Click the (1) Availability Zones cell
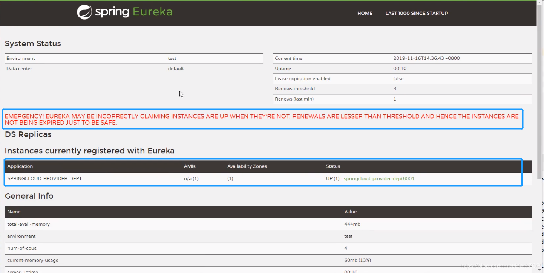The height and width of the screenshot is (273, 544). pos(230,178)
